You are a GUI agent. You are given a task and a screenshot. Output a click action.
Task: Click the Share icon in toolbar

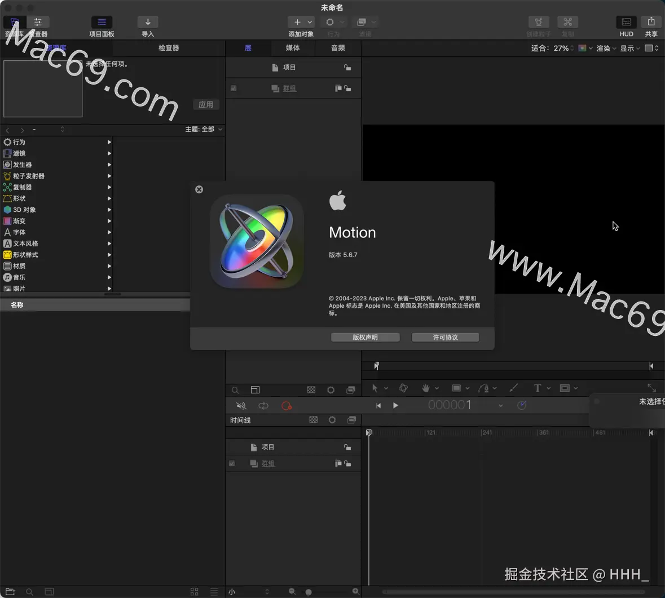pos(651,22)
